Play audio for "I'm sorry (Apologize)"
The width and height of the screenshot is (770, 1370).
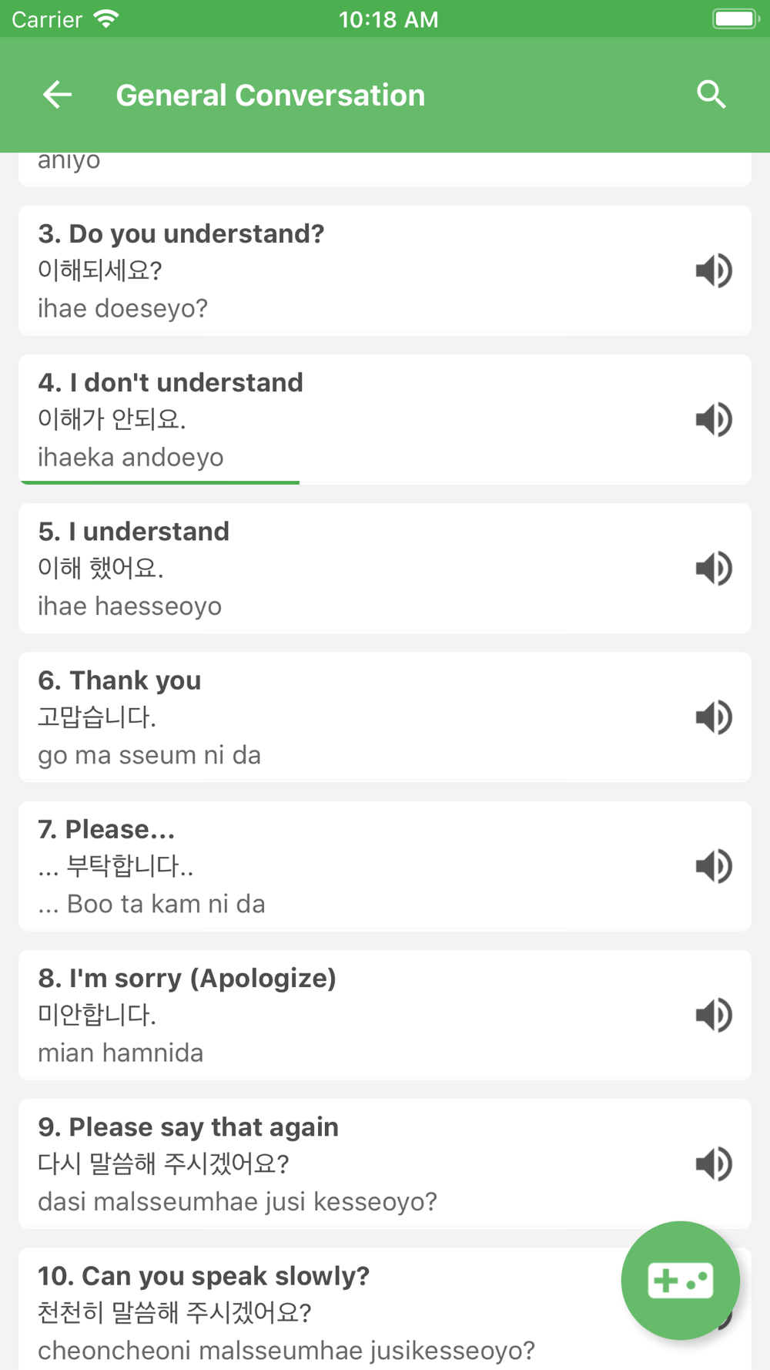point(714,1015)
